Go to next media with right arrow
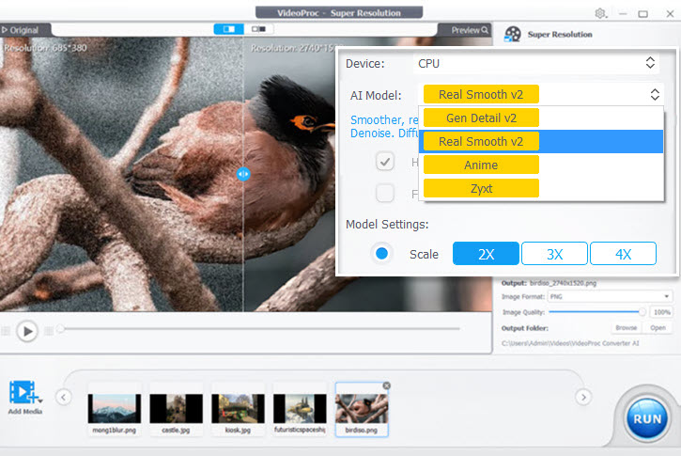Screen dimensions: 681x456 pos(583,398)
